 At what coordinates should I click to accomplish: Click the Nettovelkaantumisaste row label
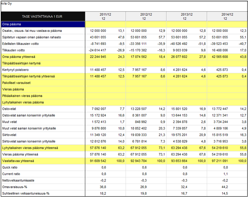click(x=18, y=180)
